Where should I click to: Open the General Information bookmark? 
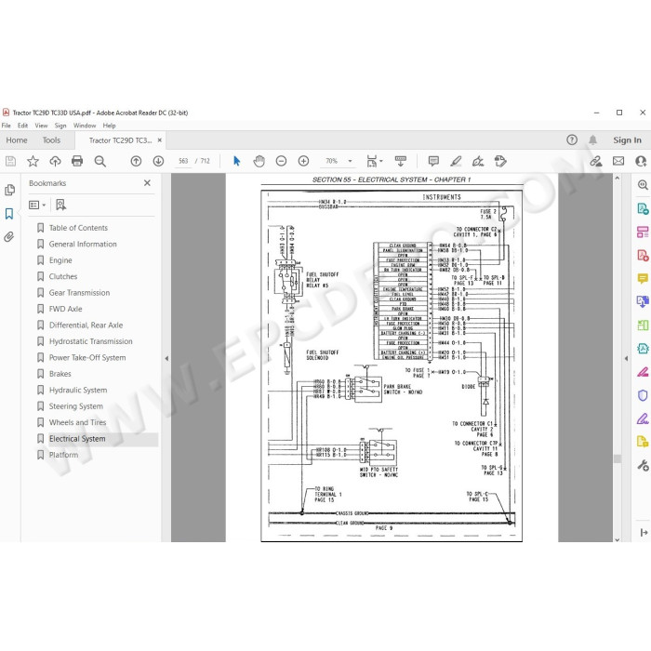point(83,244)
